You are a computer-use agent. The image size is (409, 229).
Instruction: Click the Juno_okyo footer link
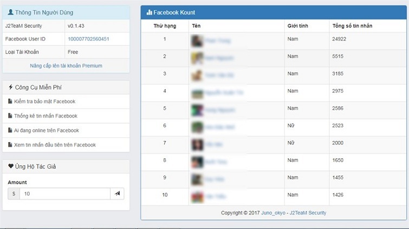[x=272, y=213]
